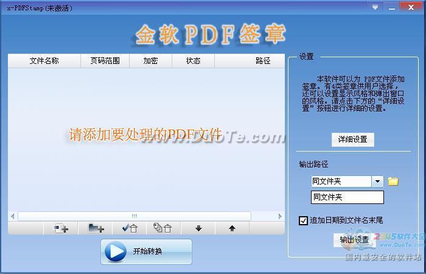Click the add folder icon
426x274 pixels.
coord(96,228)
